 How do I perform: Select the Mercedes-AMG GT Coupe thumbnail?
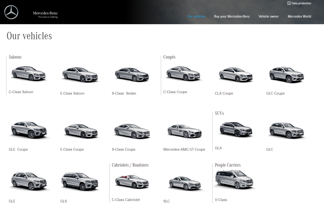[184, 131]
